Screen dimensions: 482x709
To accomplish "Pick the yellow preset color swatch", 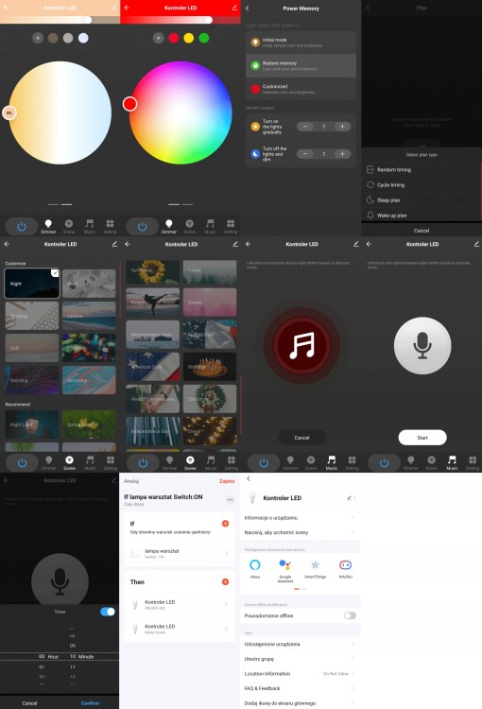I will (x=189, y=38).
